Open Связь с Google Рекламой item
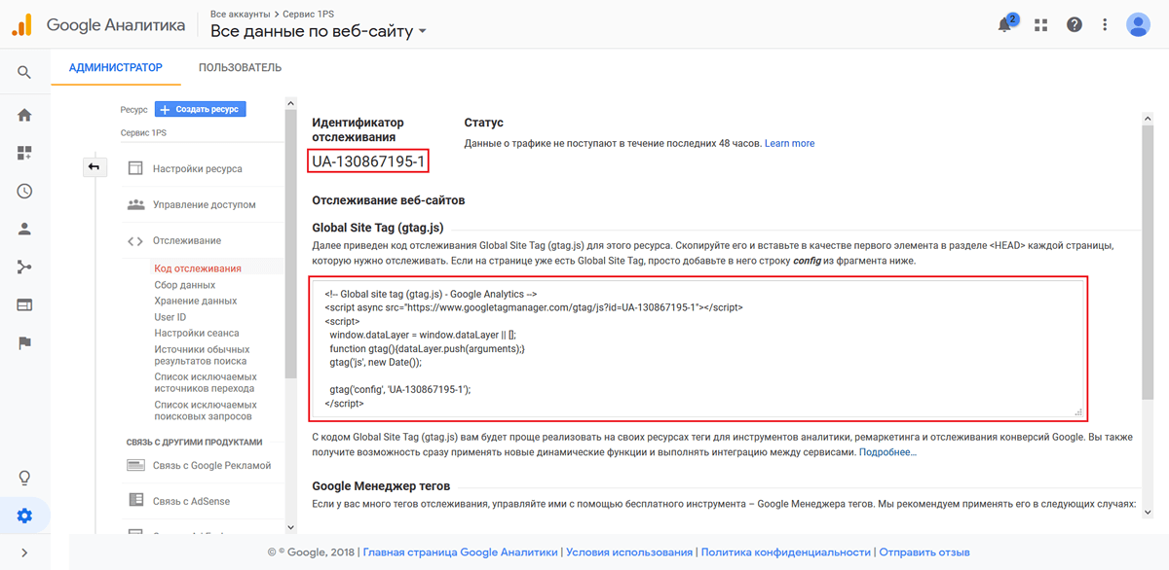Image resolution: width=1169 pixels, height=570 pixels. pos(211,465)
